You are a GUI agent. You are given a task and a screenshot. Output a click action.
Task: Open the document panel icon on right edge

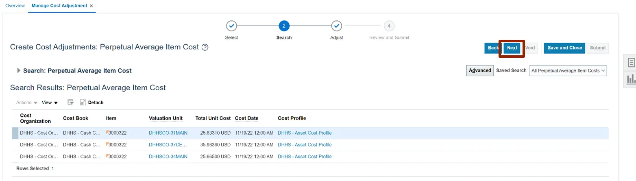[x=631, y=62]
